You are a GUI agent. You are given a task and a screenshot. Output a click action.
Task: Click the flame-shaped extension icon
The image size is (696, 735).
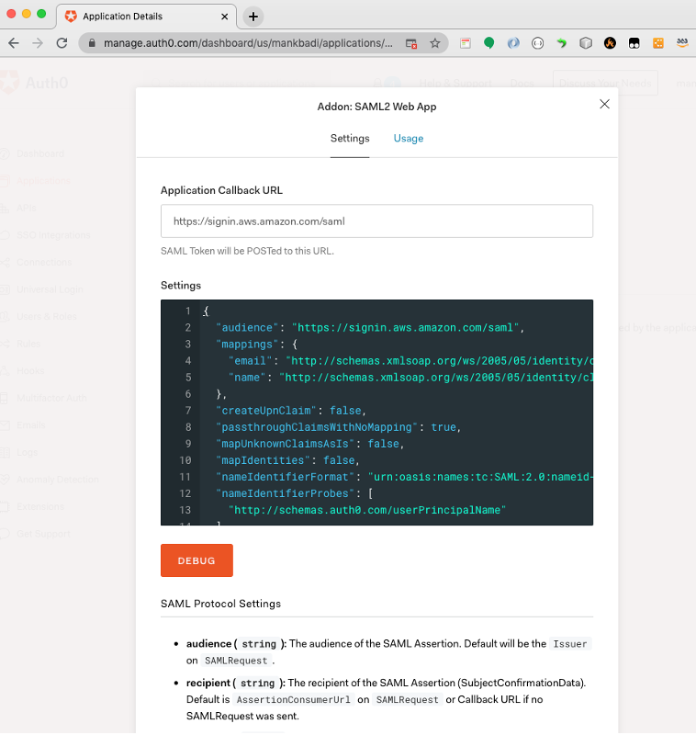click(x=611, y=42)
